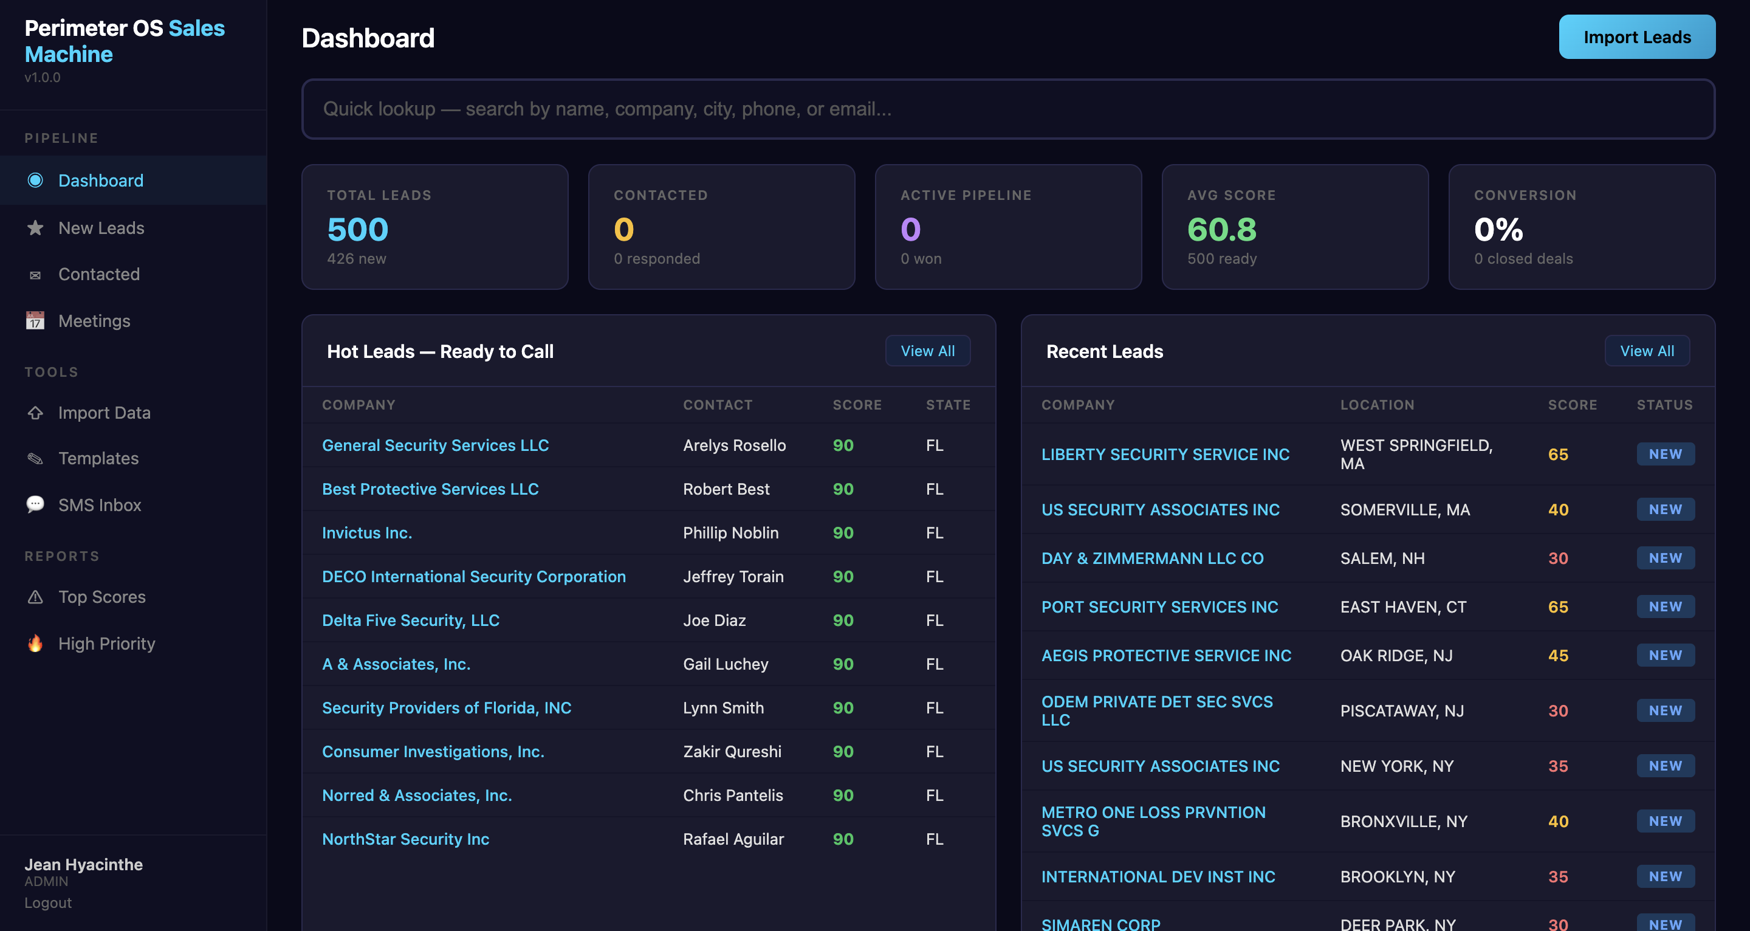1750x931 pixels.
Task: Click NEW badge for Port Security Services
Action: pyautogui.click(x=1665, y=607)
